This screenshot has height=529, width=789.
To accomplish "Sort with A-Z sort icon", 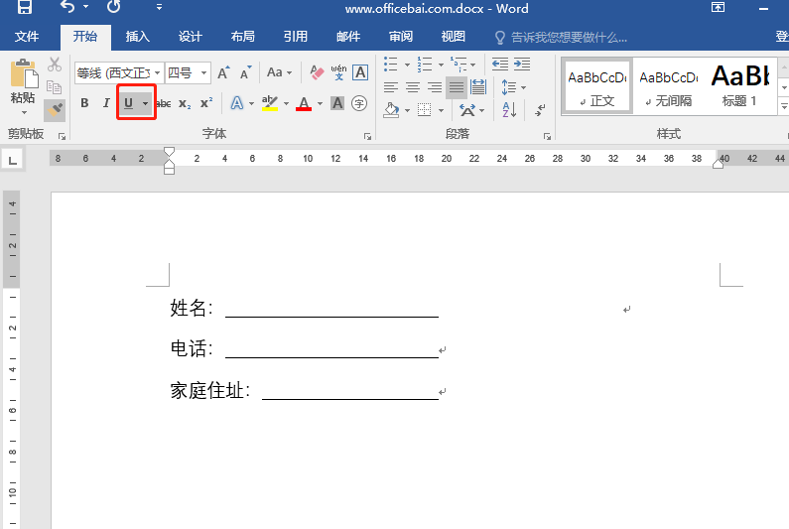I will tap(509, 110).
